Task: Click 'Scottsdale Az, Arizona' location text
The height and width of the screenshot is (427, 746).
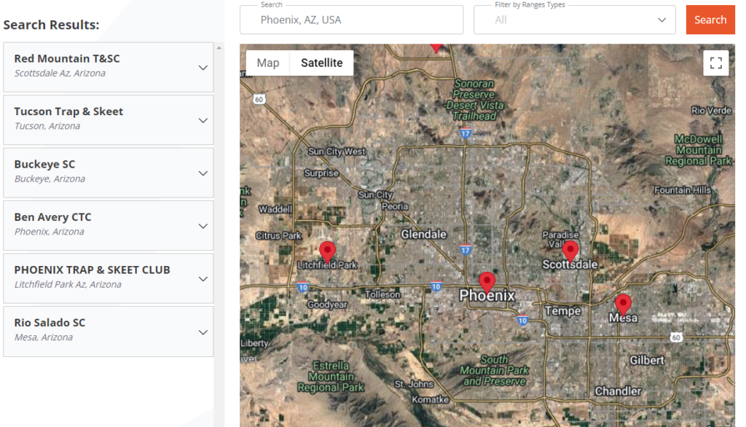Action: pos(60,74)
